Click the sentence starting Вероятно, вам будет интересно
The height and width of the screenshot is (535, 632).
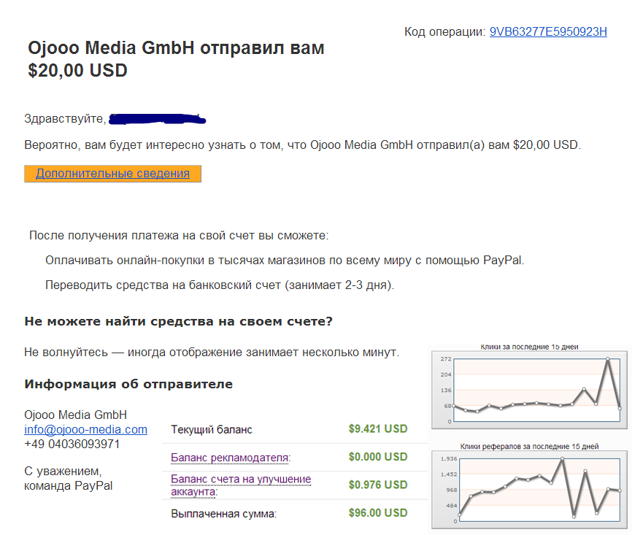click(x=302, y=145)
